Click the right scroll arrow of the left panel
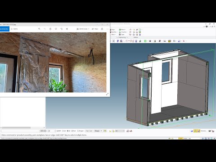The image size is (216, 162). [x=44, y=128]
